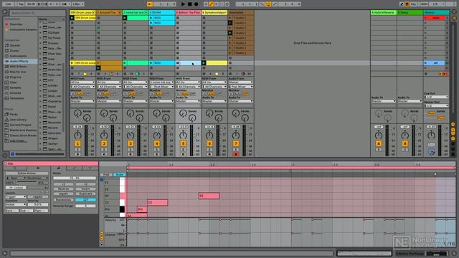Select the A Hybrid Reverb return track header
The image size is (459, 258).
[x=384, y=13]
